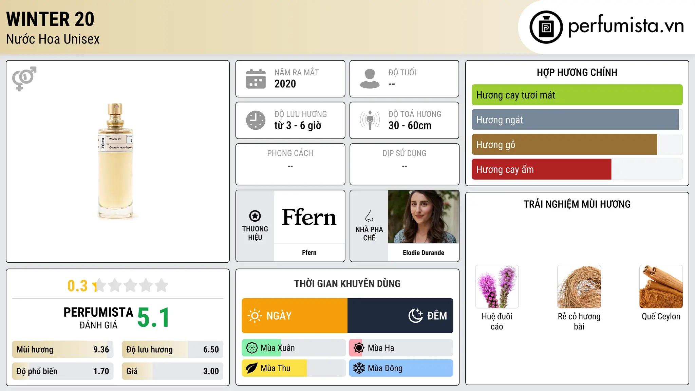The height and width of the screenshot is (391, 695).
Task: Click the Perfumista score 5.1
Action: coord(153,318)
